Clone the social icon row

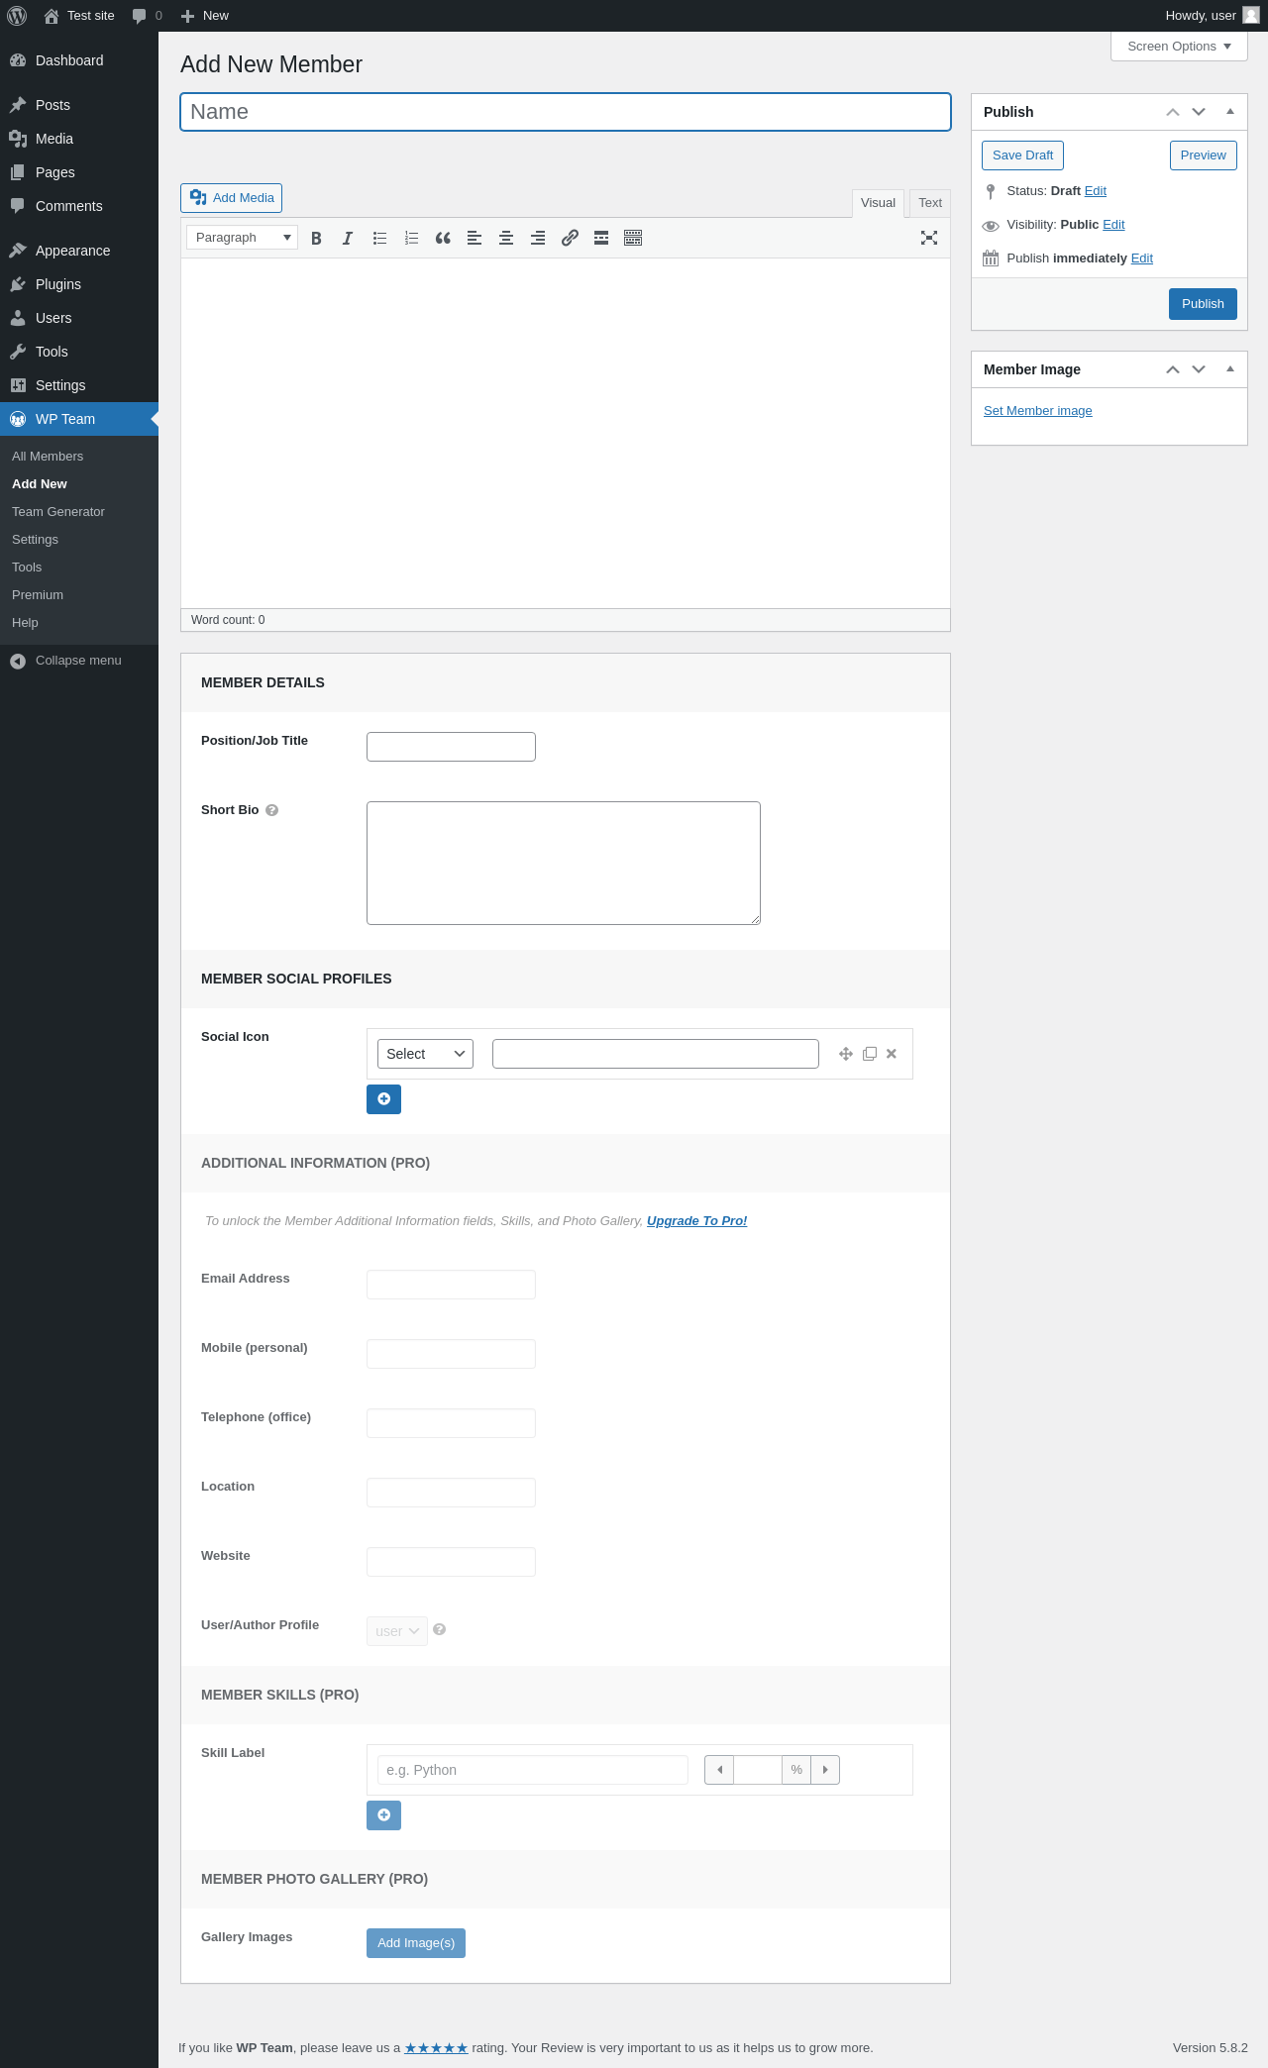click(x=870, y=1054)
